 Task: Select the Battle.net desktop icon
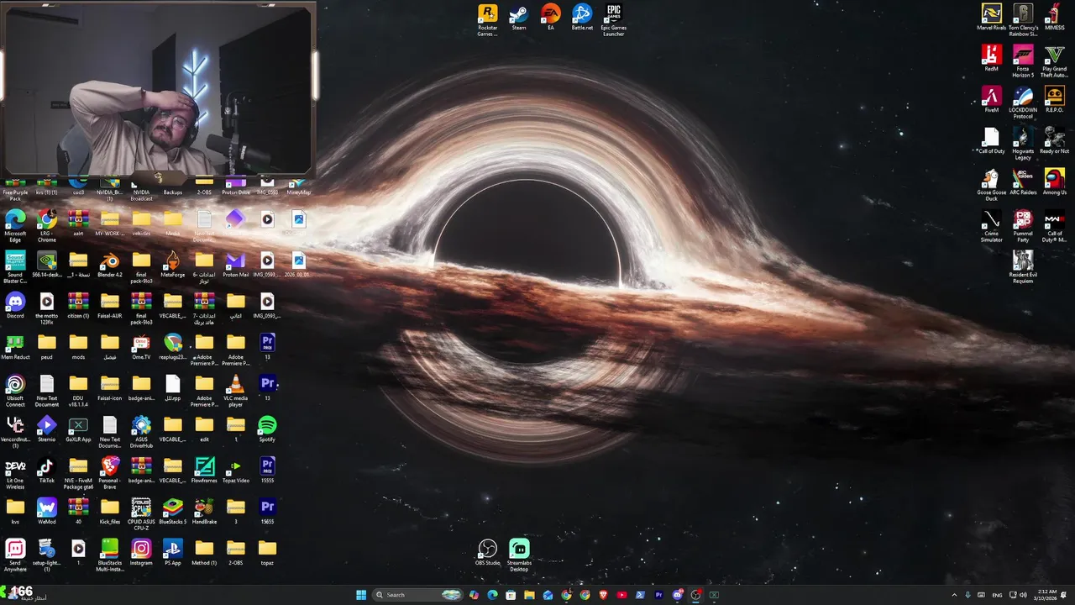tap(582, 18)
